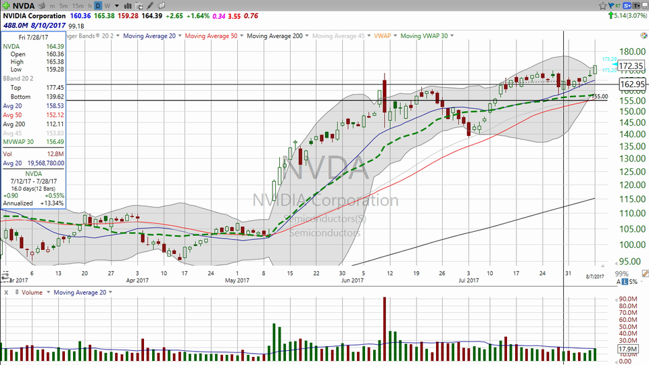Click the Annualized +13.34% value

(52, 203)
